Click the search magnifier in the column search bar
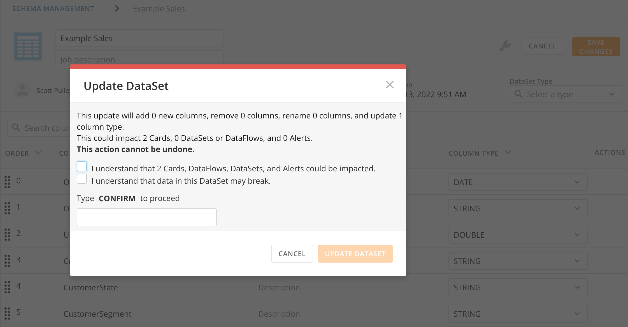 click(x=17, y=127)
